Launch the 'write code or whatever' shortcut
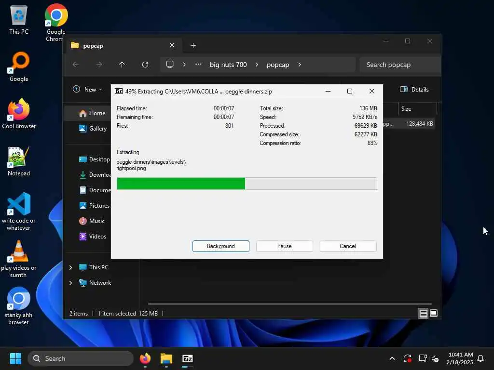This screenshot has width=494, height=370. point(19,211)
